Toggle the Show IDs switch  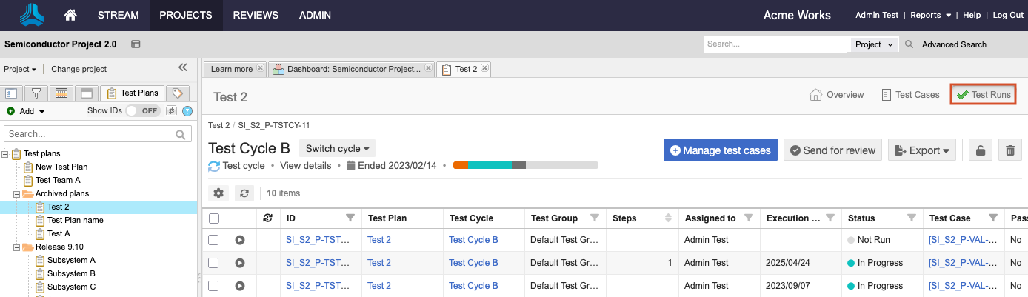[x=143, y=110]
